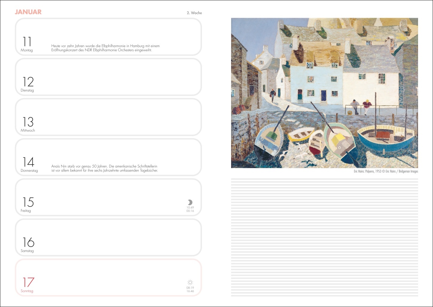Select the Freitag 15 day box
The width and height of the screenshot is (433, 307).
(x=108, y=197)
